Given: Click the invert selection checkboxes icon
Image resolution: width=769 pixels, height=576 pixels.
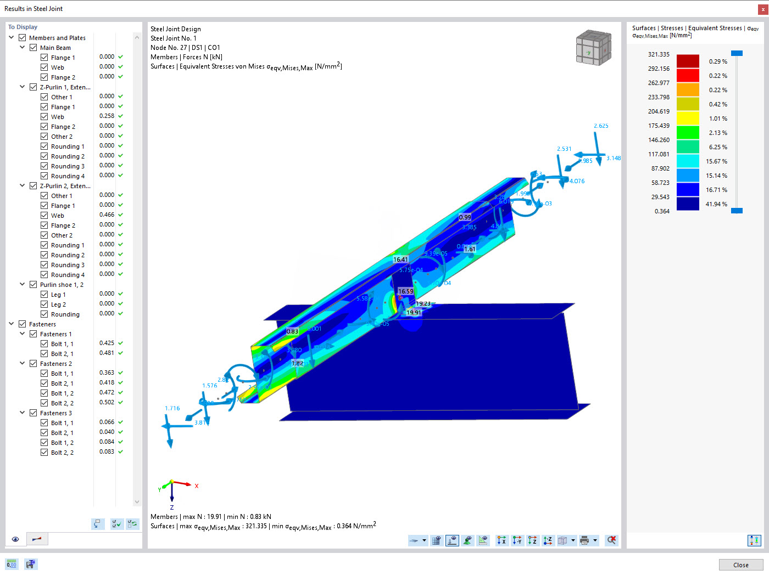Looking at the screenshot, I should (132, 524).
